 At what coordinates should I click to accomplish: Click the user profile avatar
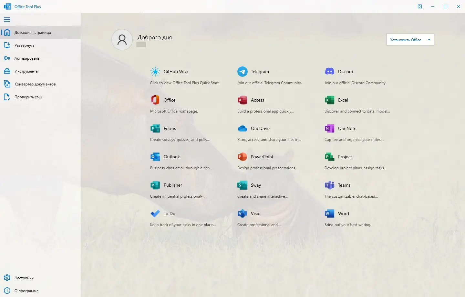pos(122,40)
